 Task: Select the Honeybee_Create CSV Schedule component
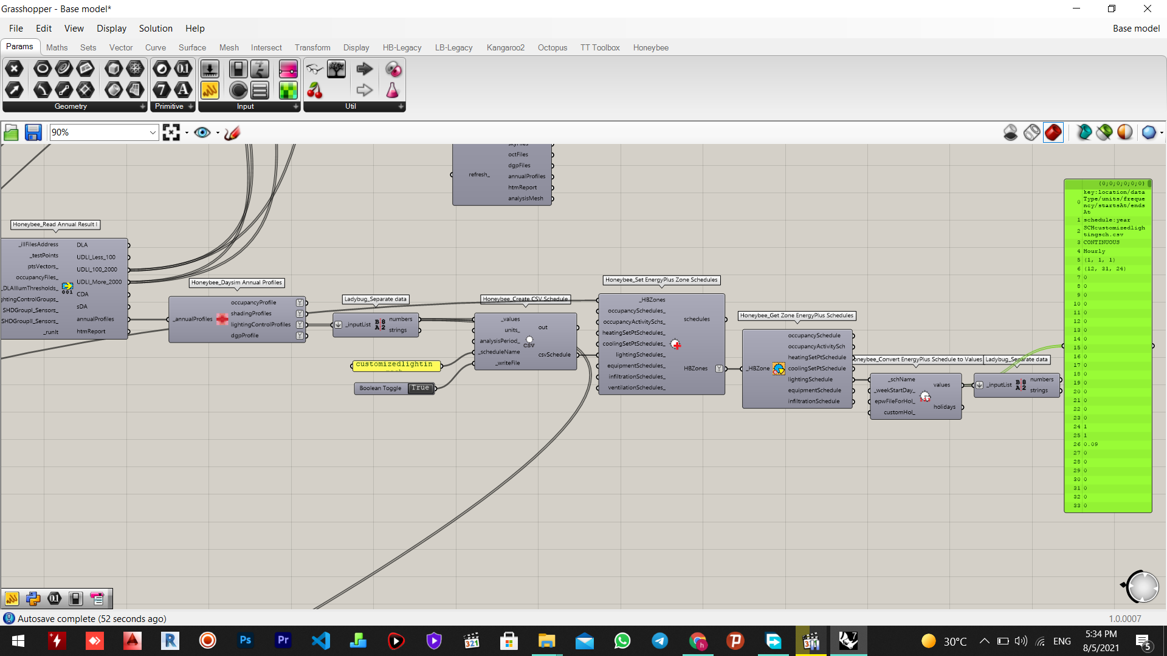[x=525, y=341]
